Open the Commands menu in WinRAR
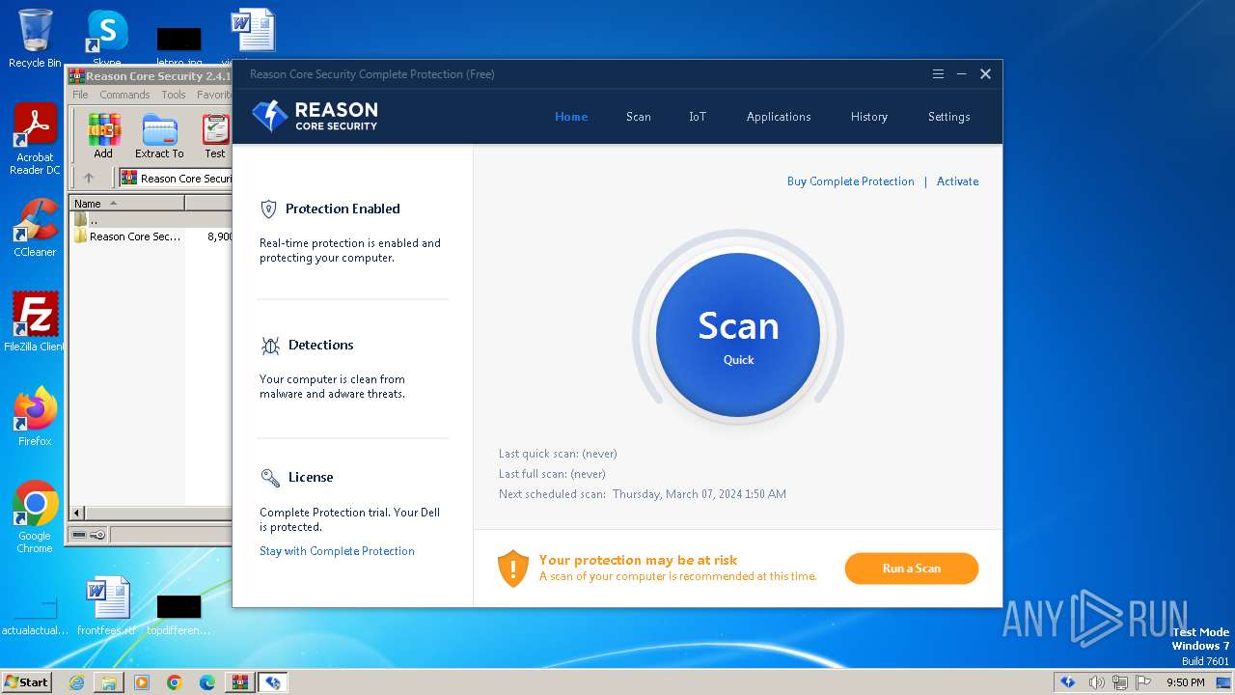Image resolution: width=1235 pixels, height=695 pixels. pos(124,95)
